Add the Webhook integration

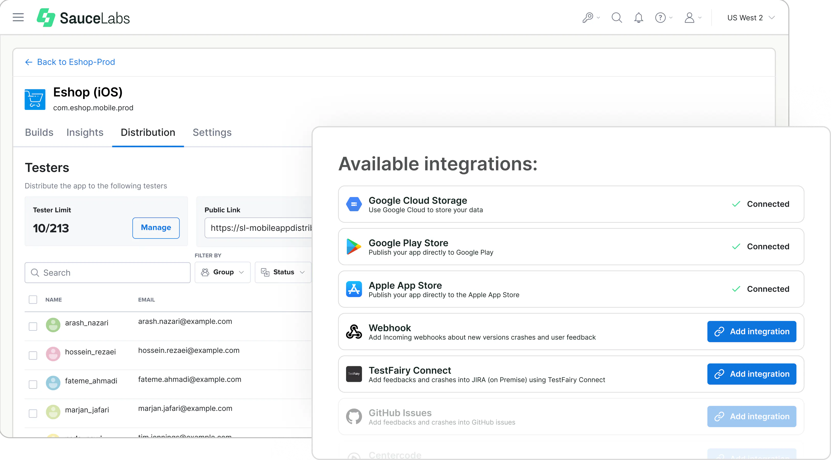pyautogui.click(x=752, y=332)
